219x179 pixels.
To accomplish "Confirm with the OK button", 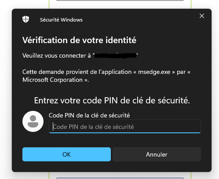I will click(66, 154).
